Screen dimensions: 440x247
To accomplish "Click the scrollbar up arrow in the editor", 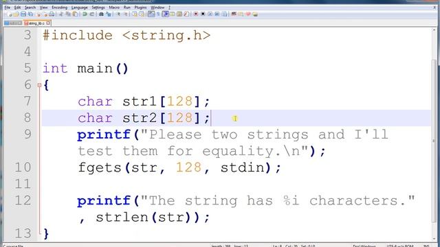I will [434, 30].
